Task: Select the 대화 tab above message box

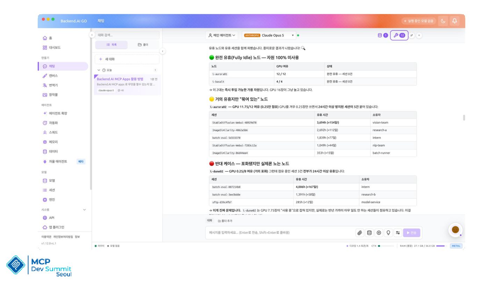Action: point(210,221)
